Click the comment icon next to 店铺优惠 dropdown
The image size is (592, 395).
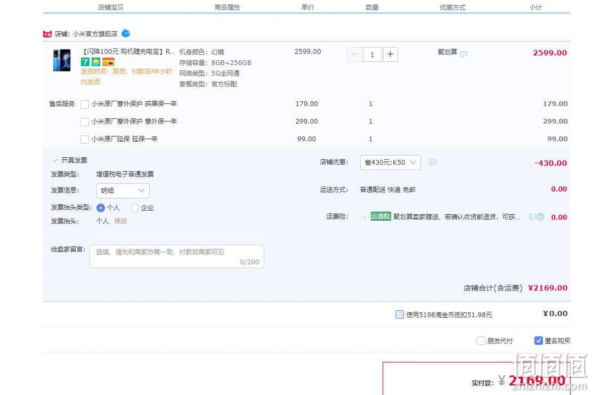(433, 163)
